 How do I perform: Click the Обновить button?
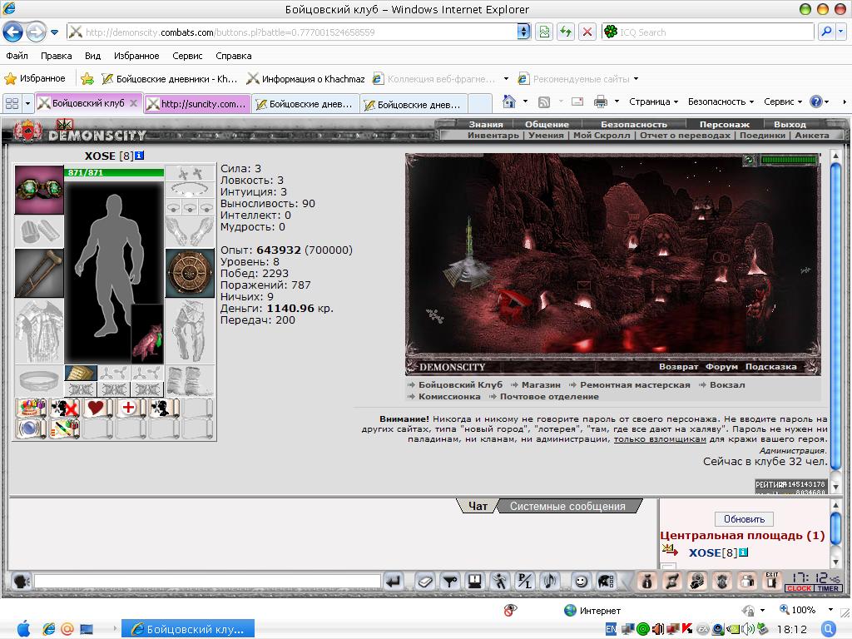coord(744,519)
